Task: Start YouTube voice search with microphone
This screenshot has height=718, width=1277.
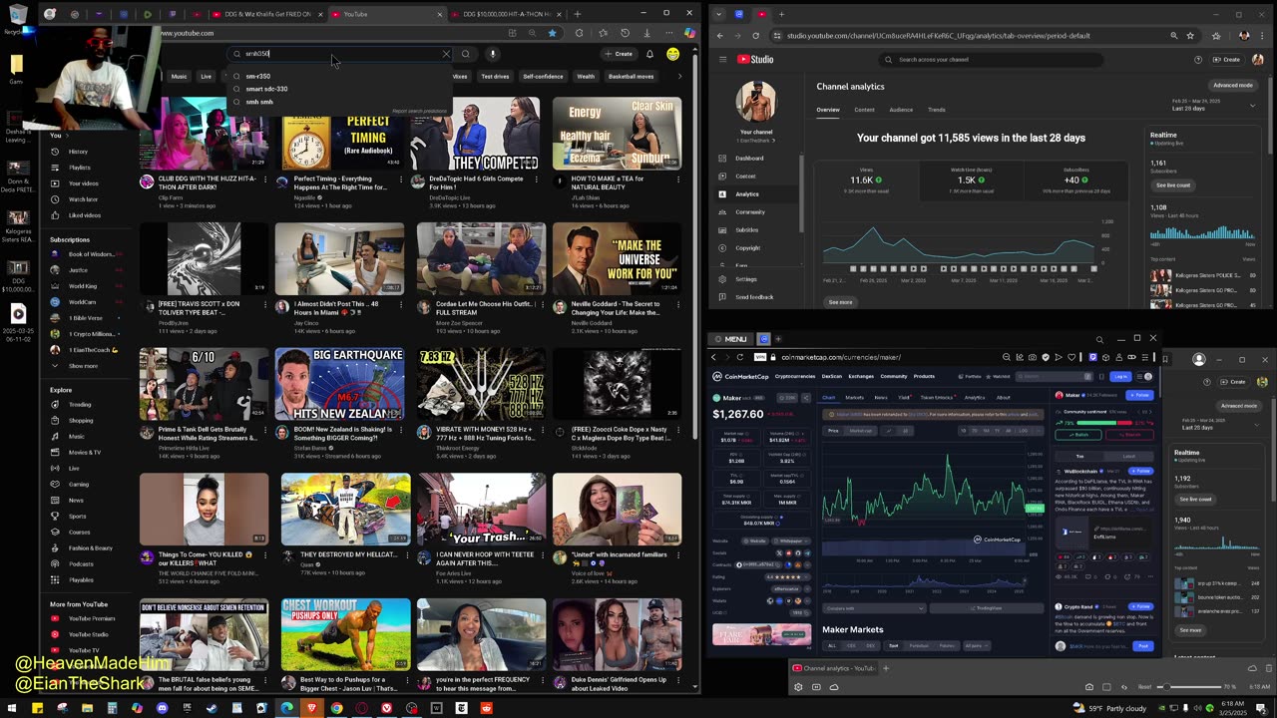Action: [x=493, y=54]
